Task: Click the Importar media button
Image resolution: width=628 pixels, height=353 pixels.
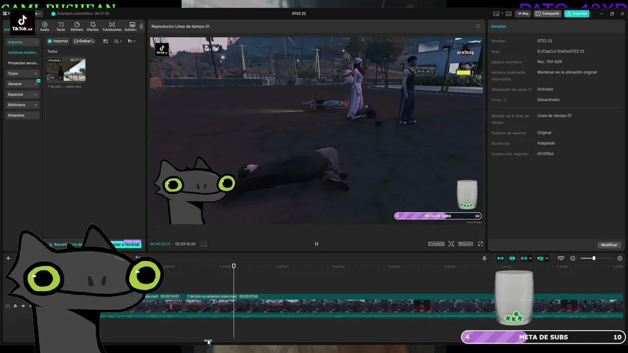Action: [x=58, y=41]
